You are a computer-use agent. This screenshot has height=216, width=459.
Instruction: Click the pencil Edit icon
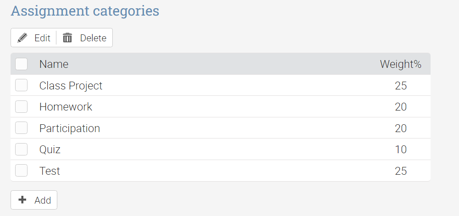coord(22,38)
